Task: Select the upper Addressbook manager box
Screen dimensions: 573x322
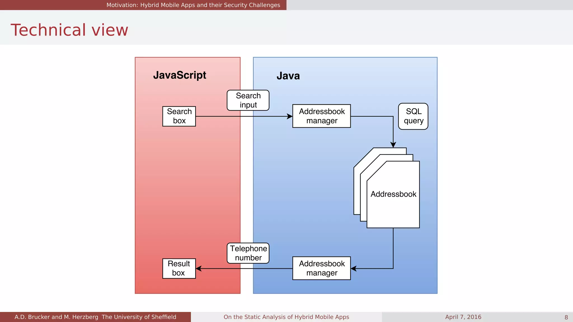Action: tap(321, 116)
